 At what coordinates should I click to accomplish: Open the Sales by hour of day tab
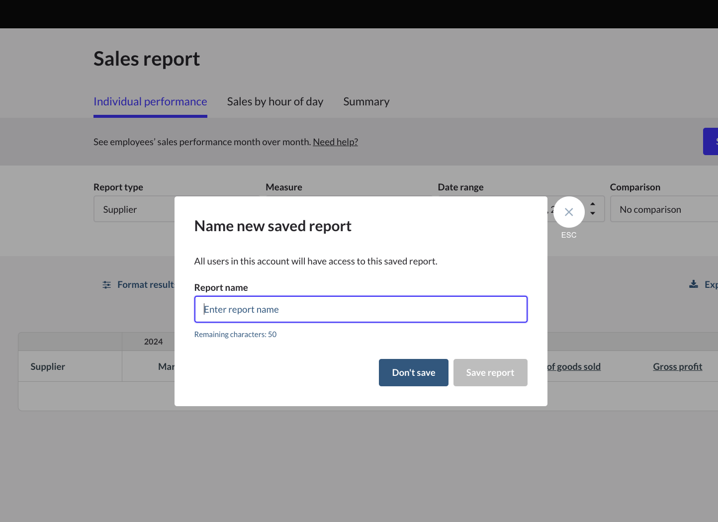[x=275, y=102]
